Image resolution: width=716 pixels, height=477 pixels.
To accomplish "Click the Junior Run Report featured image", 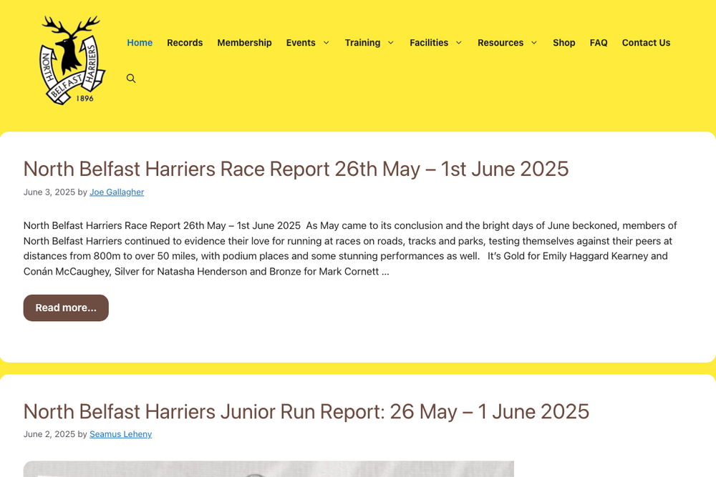I will pos(268,469).
